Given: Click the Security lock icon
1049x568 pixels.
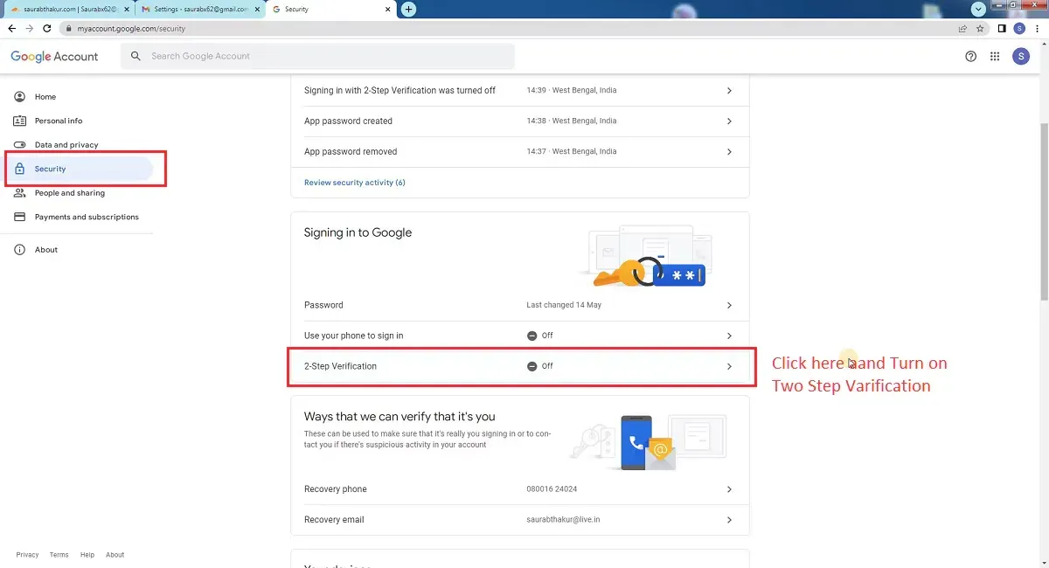Looking at the screenshot, I should [x=19, y=169].
